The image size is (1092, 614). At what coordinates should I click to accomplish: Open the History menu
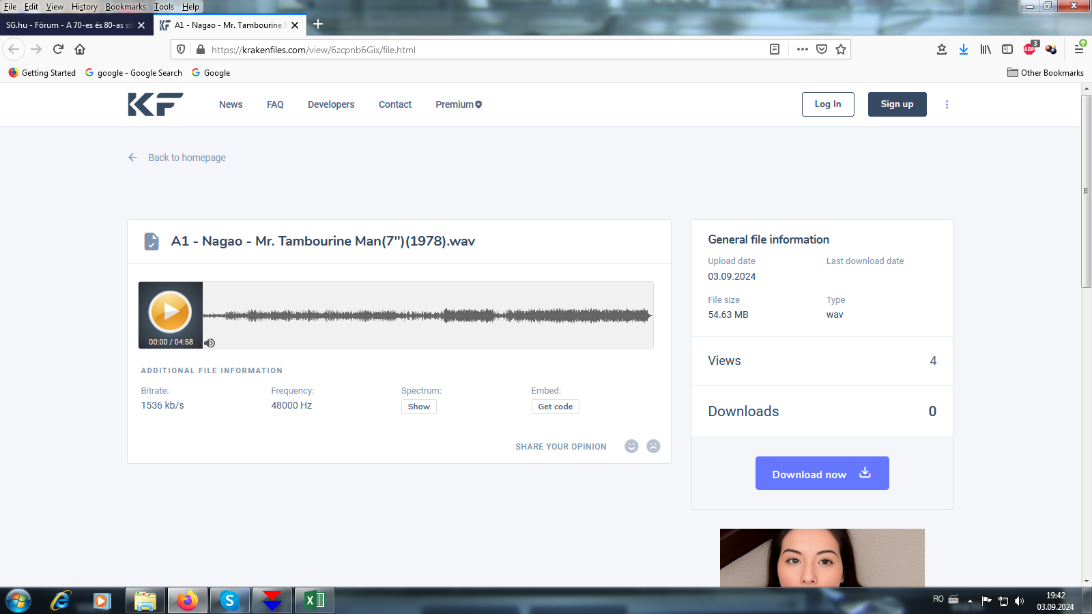pyautogui.click(x=84, y=7)
